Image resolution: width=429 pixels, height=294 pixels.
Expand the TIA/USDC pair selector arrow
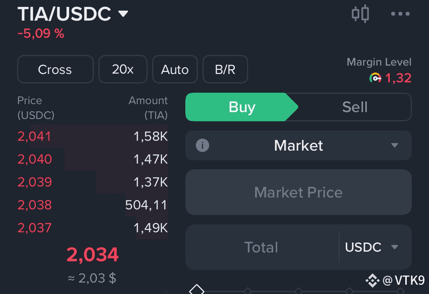tap(123, 13)
